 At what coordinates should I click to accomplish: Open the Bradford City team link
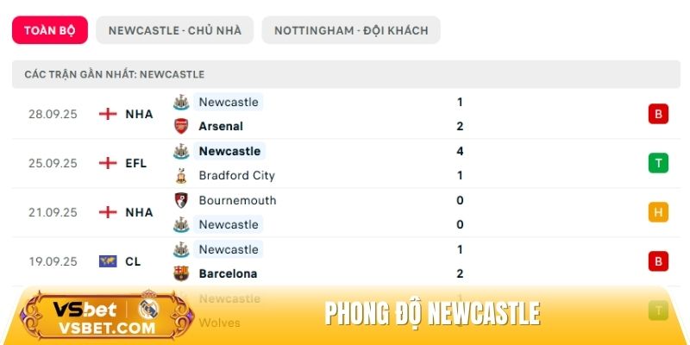[236, 175]
